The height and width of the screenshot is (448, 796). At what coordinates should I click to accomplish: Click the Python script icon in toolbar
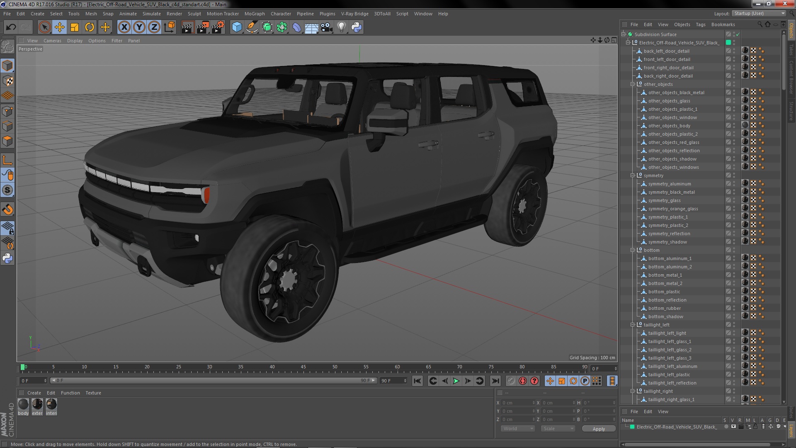point(357,27)
